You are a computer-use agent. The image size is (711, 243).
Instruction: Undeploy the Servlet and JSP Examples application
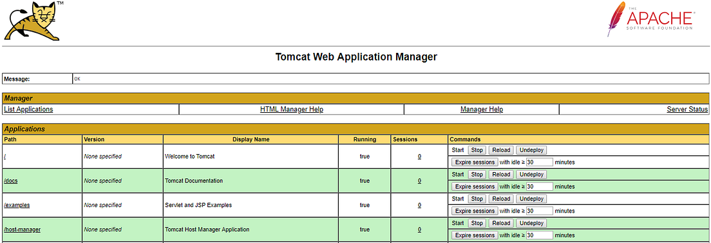point(531,199)
